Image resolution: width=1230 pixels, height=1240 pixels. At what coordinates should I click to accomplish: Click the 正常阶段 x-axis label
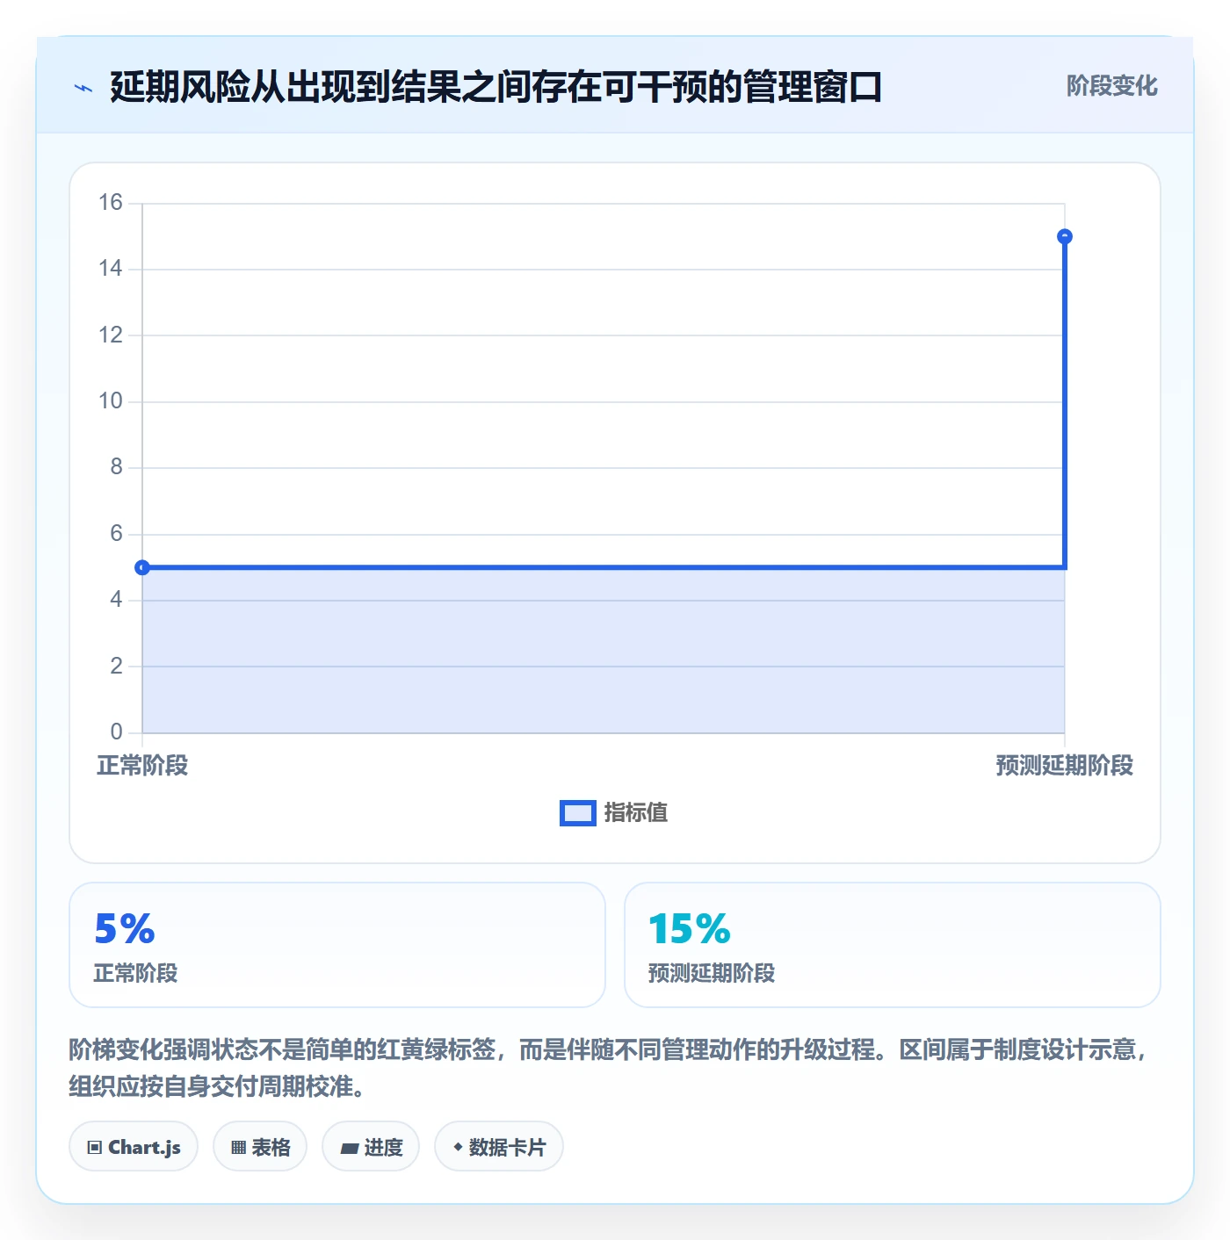tap(142, 766)
